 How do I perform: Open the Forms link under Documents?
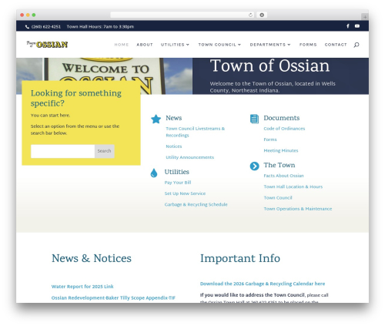coord(270,139)
